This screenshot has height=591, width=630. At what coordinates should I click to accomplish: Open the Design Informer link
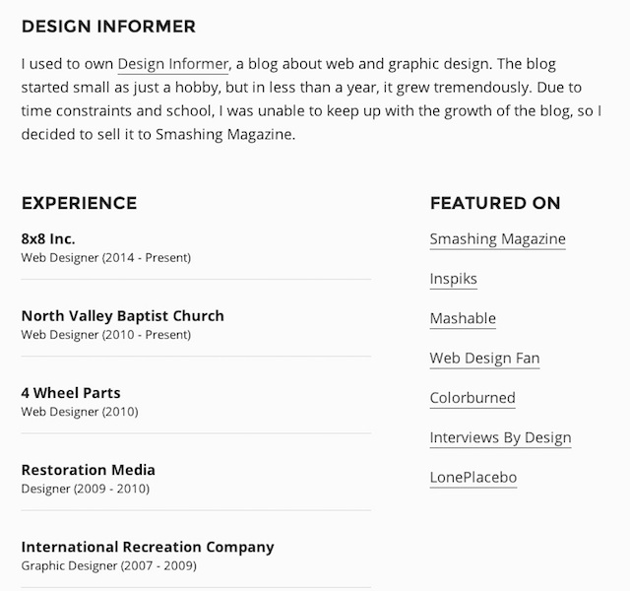(173, 64)
